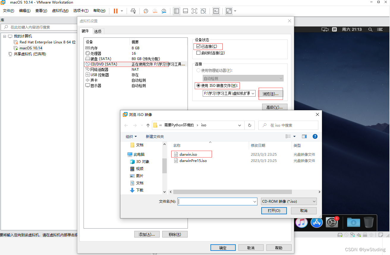Open the 编辑(E) menu

(25, 11)
